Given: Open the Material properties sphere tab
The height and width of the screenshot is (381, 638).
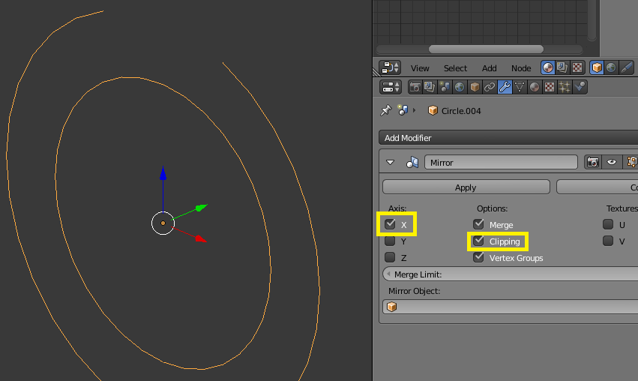Looking at the screenshot, I should click(x=535, y=87).
